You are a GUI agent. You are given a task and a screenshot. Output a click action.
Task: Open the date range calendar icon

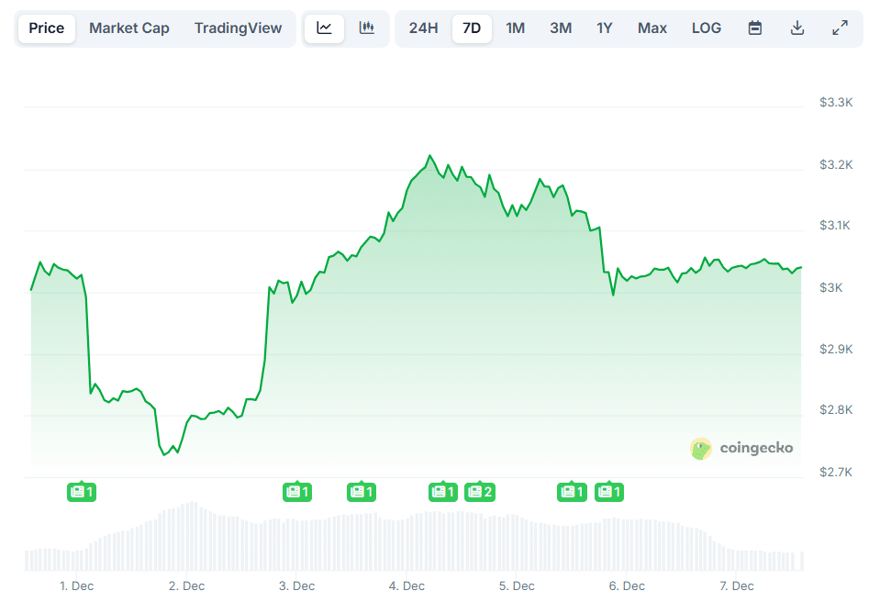(x=754, y=28)
